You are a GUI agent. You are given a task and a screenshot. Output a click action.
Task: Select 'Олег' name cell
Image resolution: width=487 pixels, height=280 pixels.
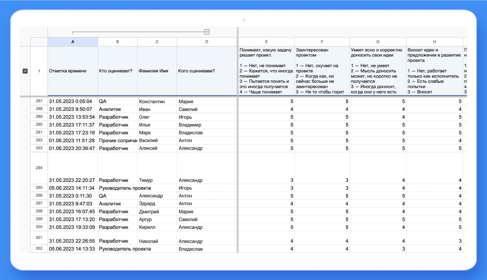click(x=157, y=117)
